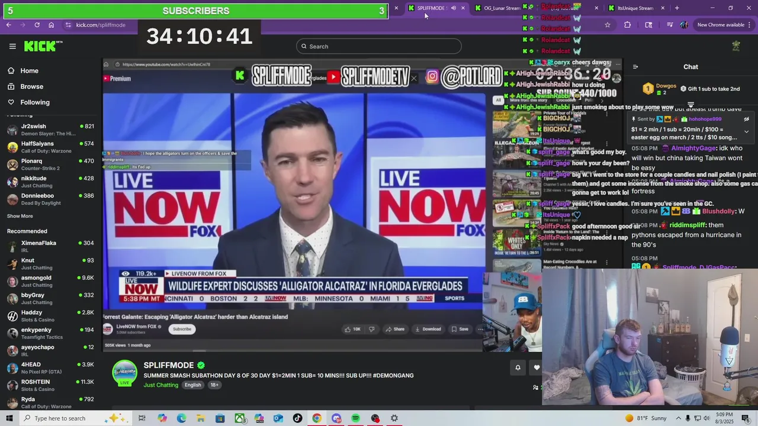Bookmark this page with star icon

(608, 25)
